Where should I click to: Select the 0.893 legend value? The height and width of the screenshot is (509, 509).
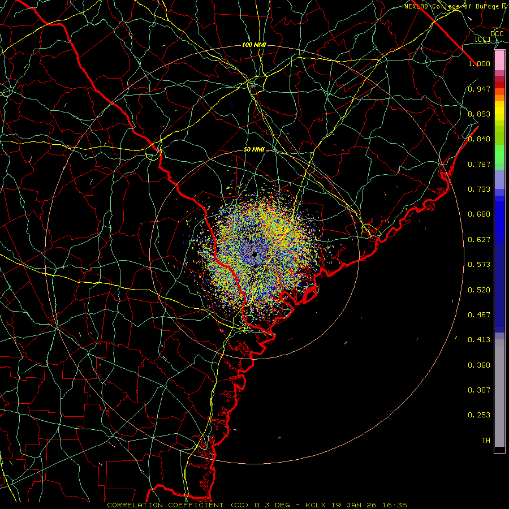click(x=479, y=114)
